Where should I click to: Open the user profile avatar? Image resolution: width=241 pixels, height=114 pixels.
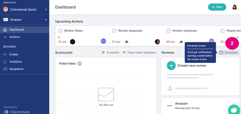pos(235,7)
